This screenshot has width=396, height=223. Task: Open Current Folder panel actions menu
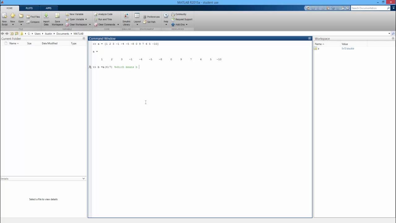click(x=84, y=38)
